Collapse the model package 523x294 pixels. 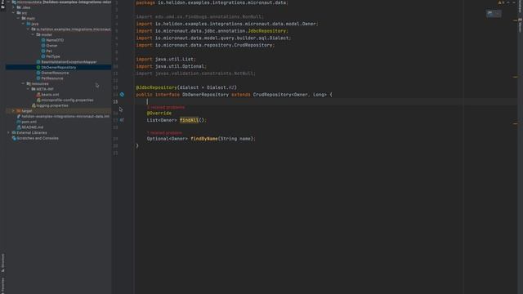(x=33, y=34)
